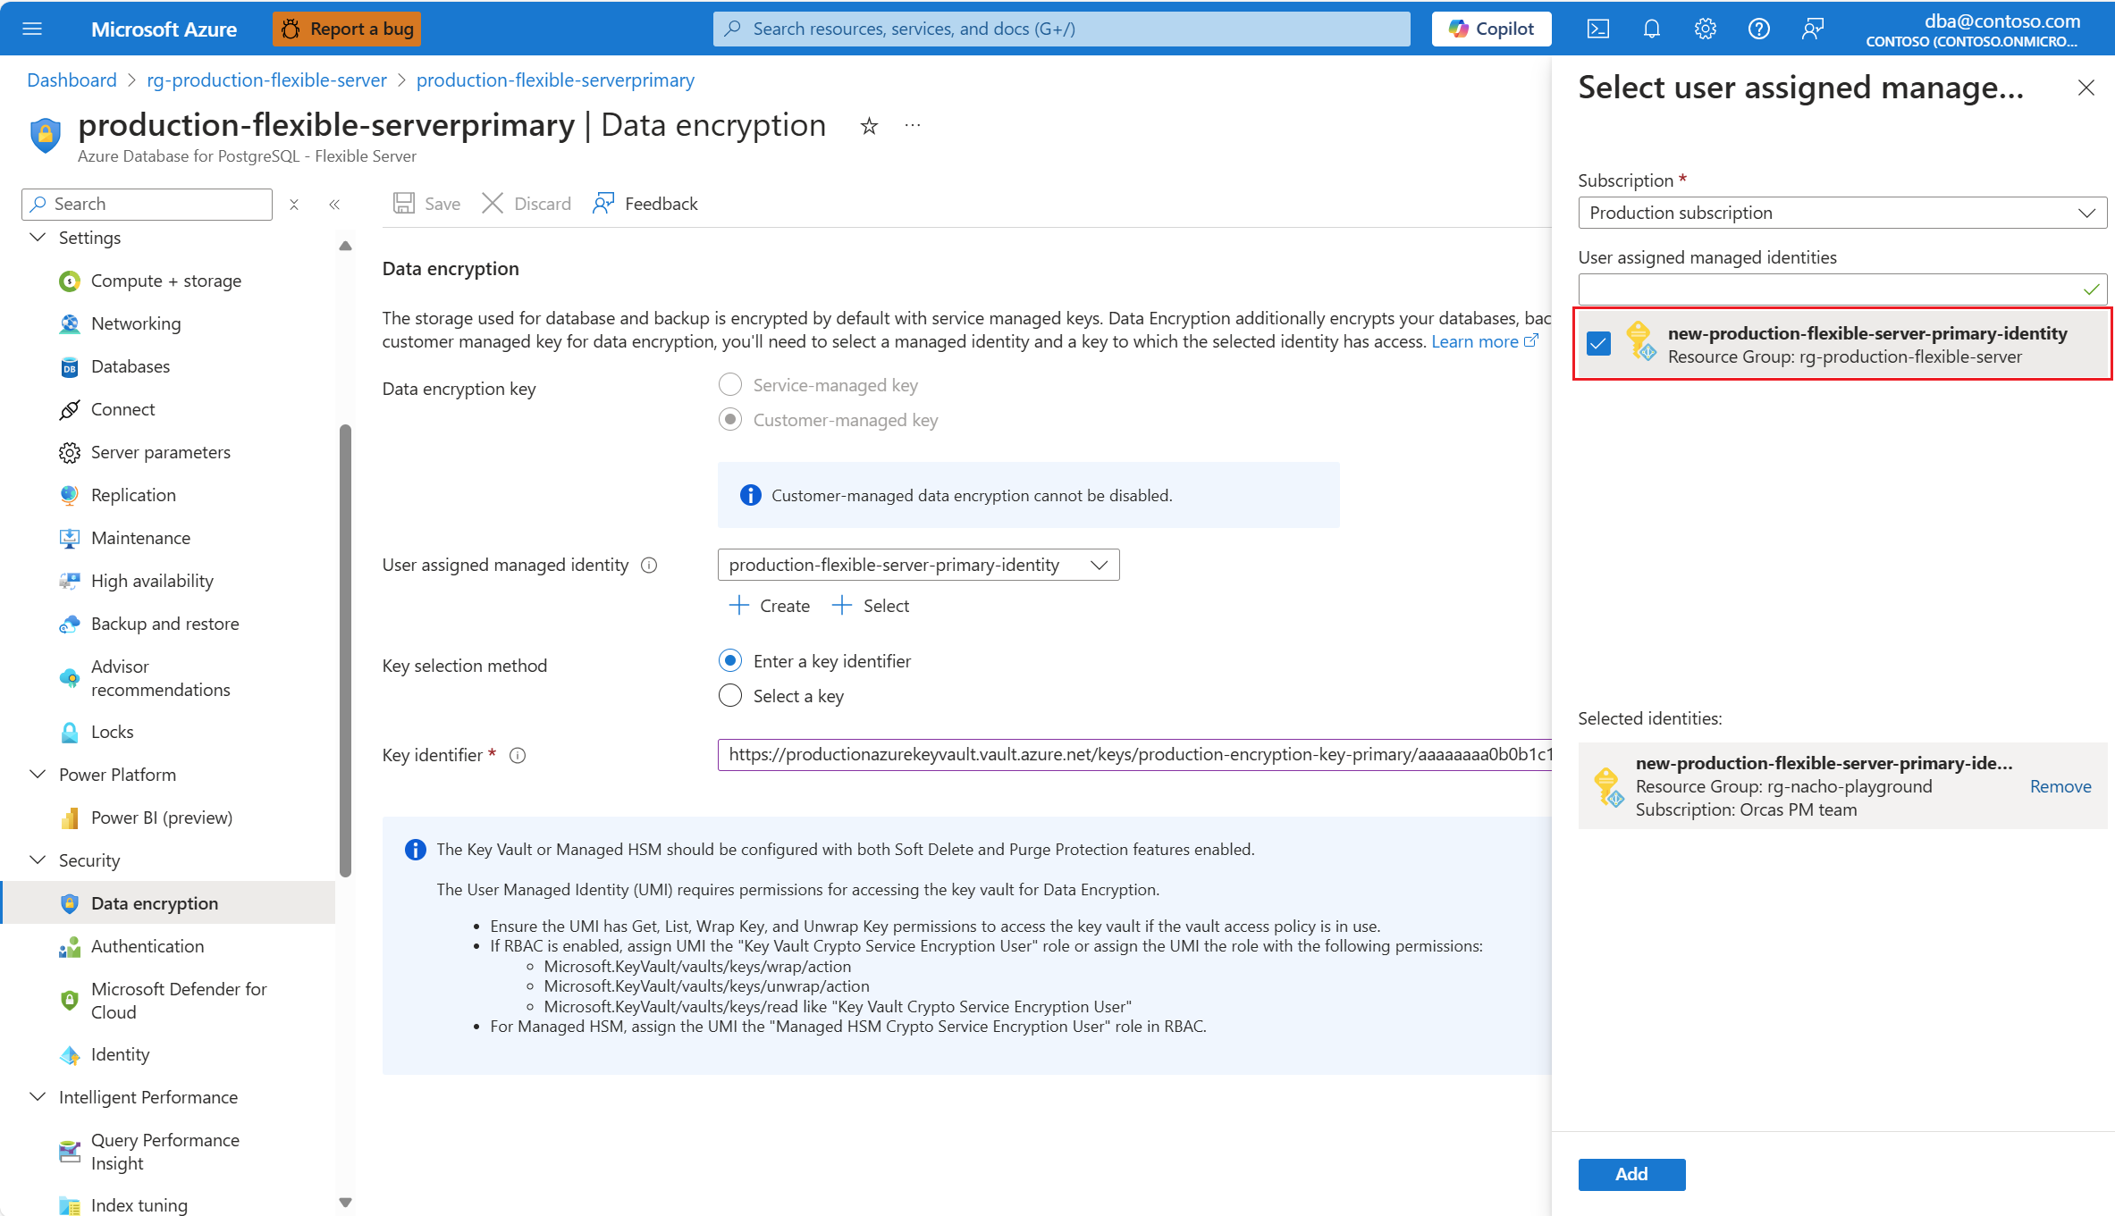Viewport: 2115px width, 1216px height.
Task: Click the Key identifier URL field
Action: point(1135,755)
